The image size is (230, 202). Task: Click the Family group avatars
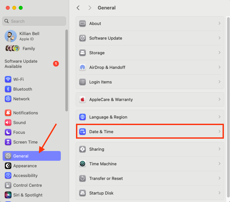pos(12,48)
